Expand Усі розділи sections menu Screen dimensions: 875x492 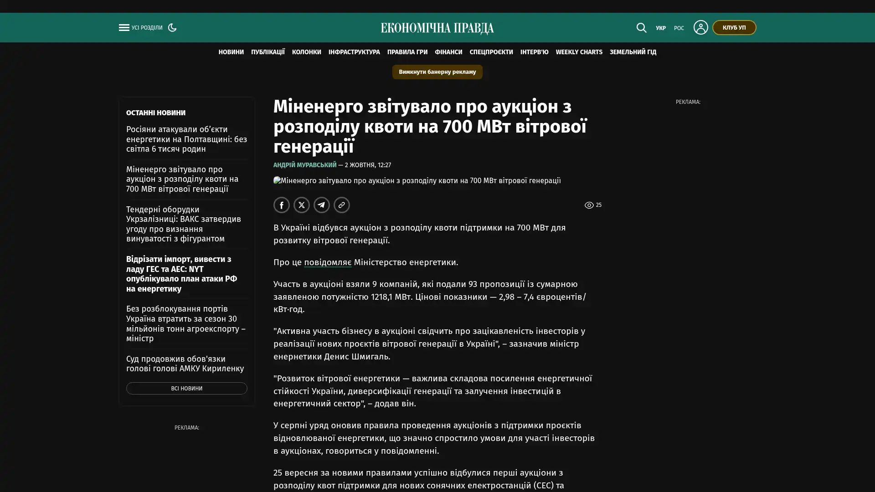pyautogui.click(x=147, y=28)
